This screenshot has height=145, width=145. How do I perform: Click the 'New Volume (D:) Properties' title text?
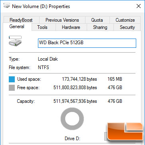pyautogui.click(x=41, y=6)
